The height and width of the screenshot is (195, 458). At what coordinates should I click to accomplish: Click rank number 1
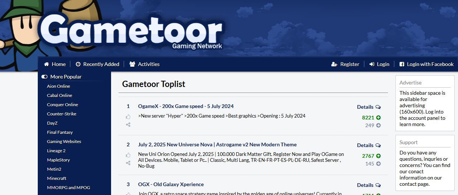tap(128, 106)
